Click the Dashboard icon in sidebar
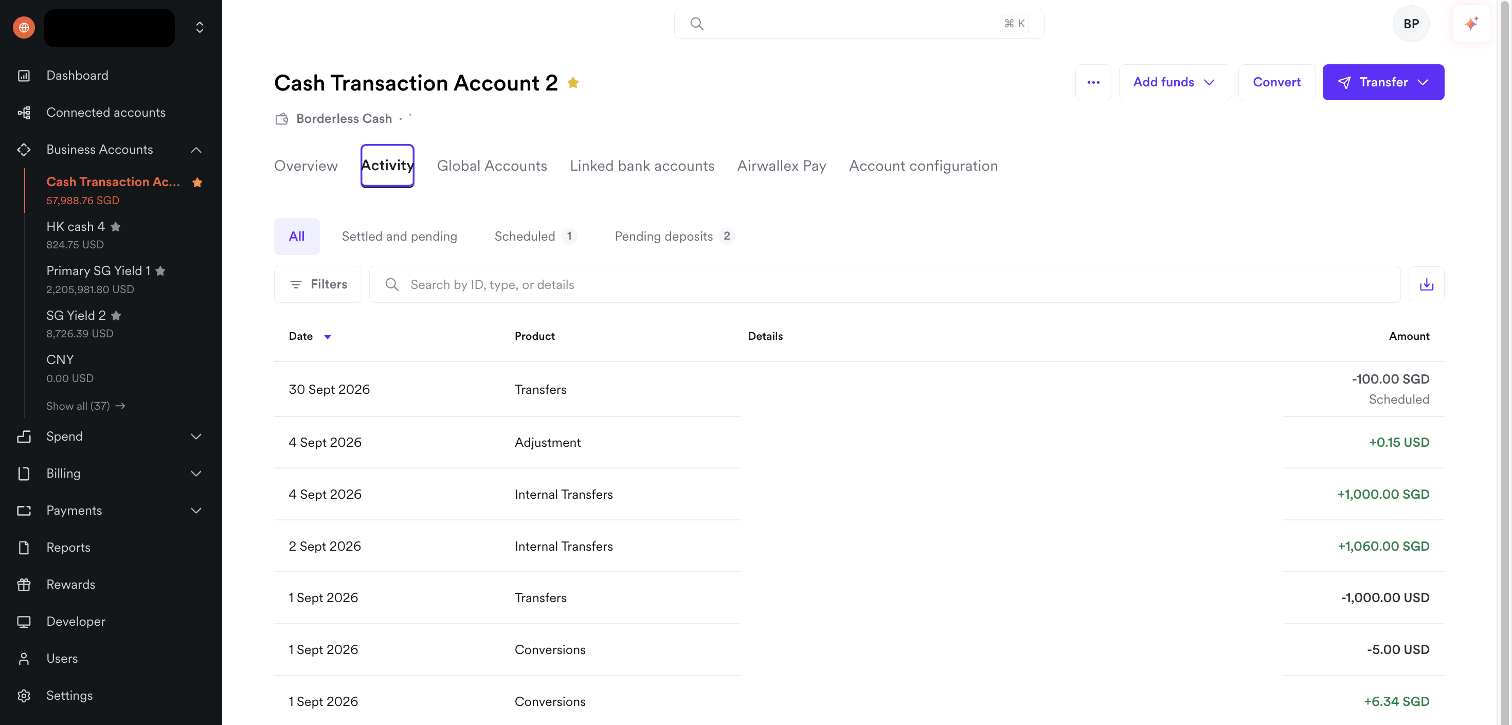Screen dimensions: 1512x725 24,76
